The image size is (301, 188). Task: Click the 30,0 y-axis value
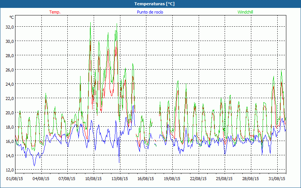click(10, 41)
